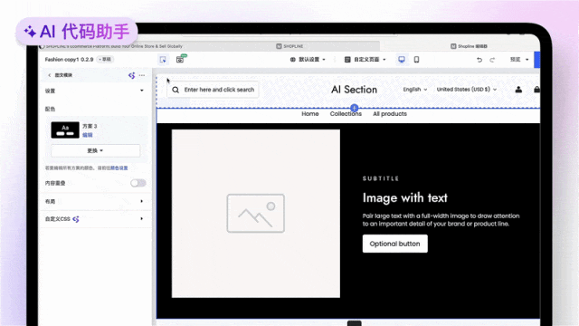The image size is (579, 326).
Task: Click the image placeholder icon
Action: (x=255, y=214)
